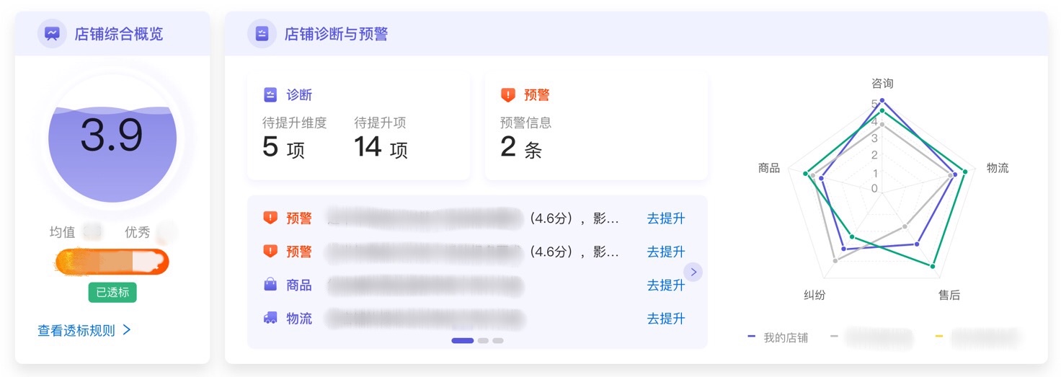This screenshot has height=377, width=1061.
Task: Click 去提升 on the 物流 row
Action: pos(665,318)
